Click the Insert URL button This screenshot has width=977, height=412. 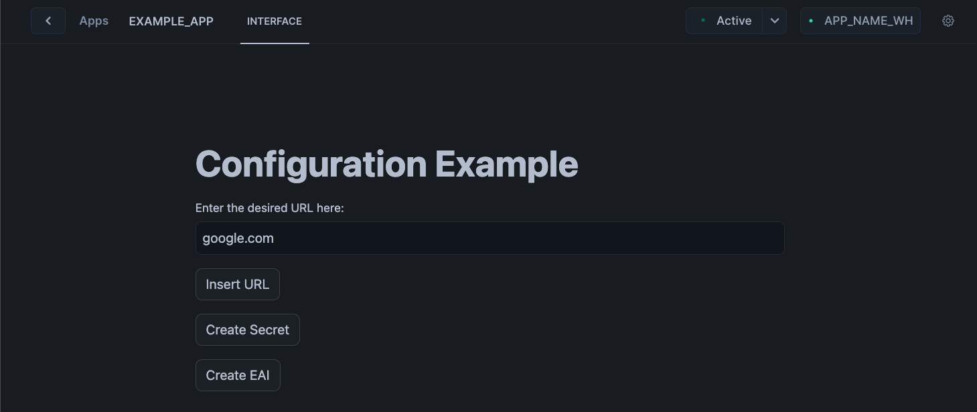pyautogui.click(x=237, y=284)
